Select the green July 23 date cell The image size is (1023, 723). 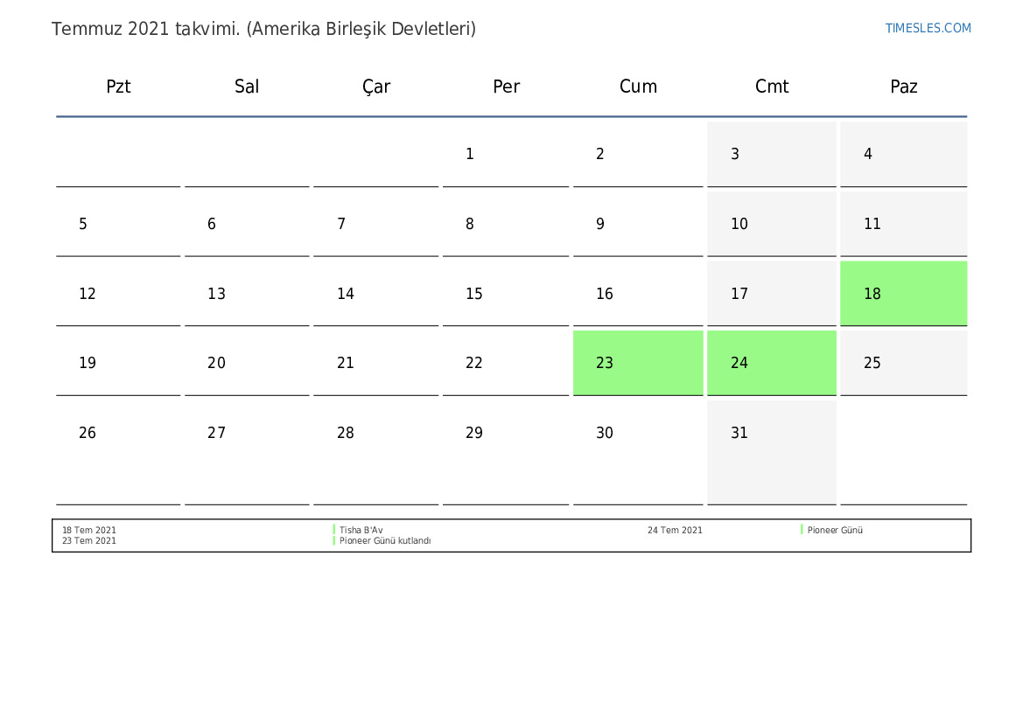pyautogui.click(x=638, y=363)
